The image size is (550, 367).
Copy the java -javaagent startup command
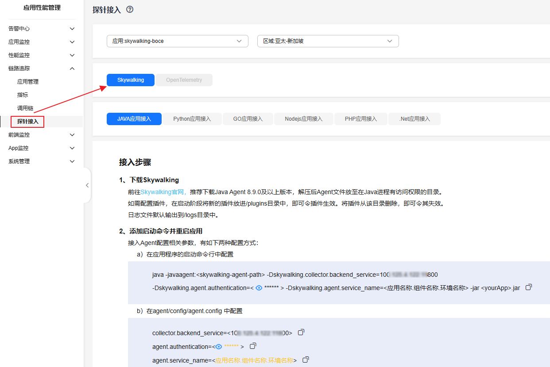(528, 287)
